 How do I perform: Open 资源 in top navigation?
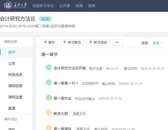tap(79, 6)
